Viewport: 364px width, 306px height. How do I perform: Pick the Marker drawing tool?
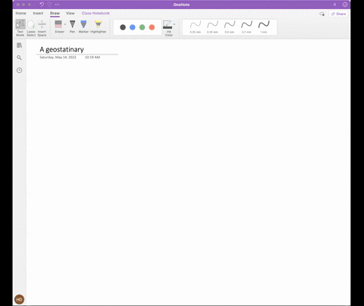click(x=83, y=27)
